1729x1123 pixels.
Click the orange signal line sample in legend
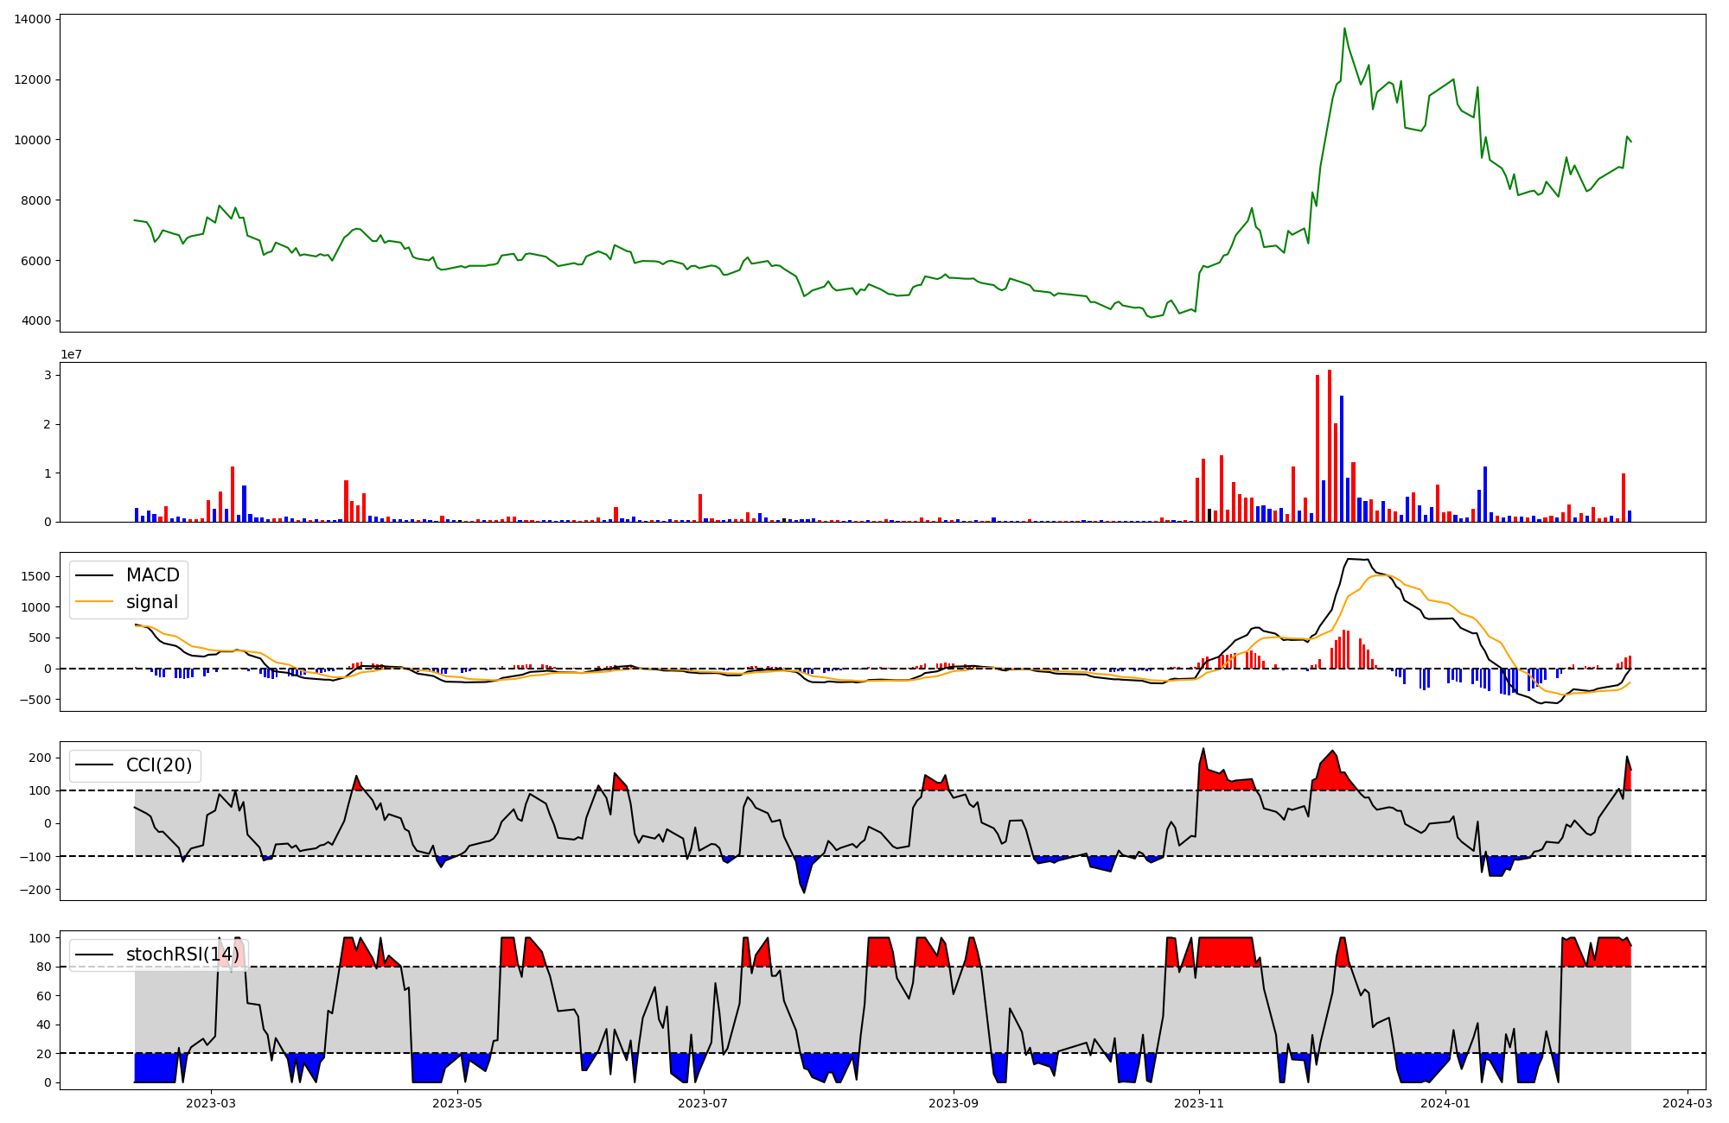point(94,602)
